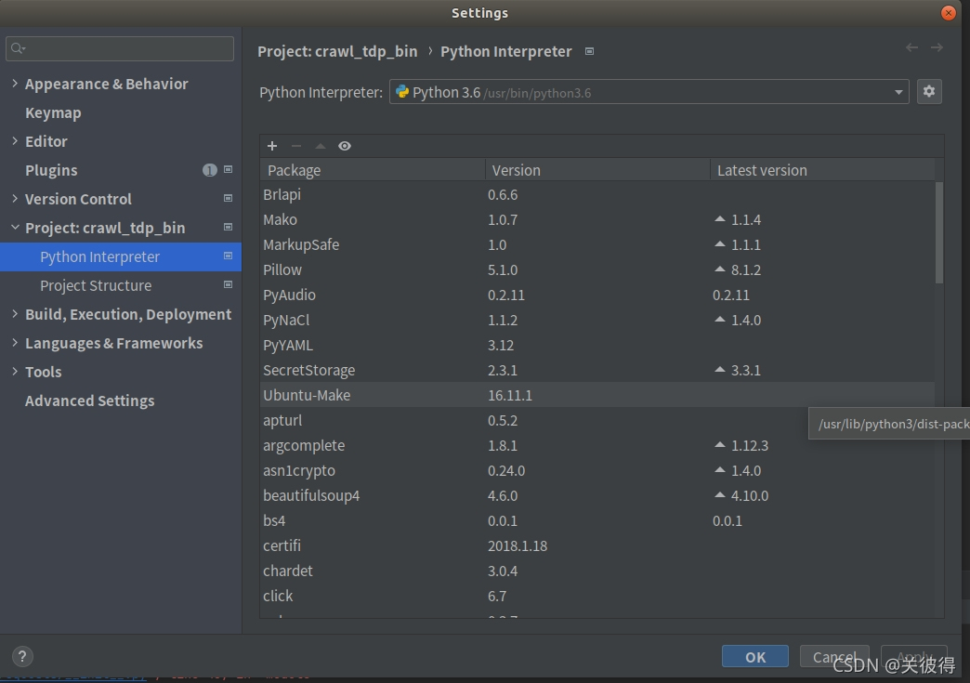Click the project icon on Project: crawl_tdp_bin row
This screenshot has height=683, width=970.
(229, 227)
